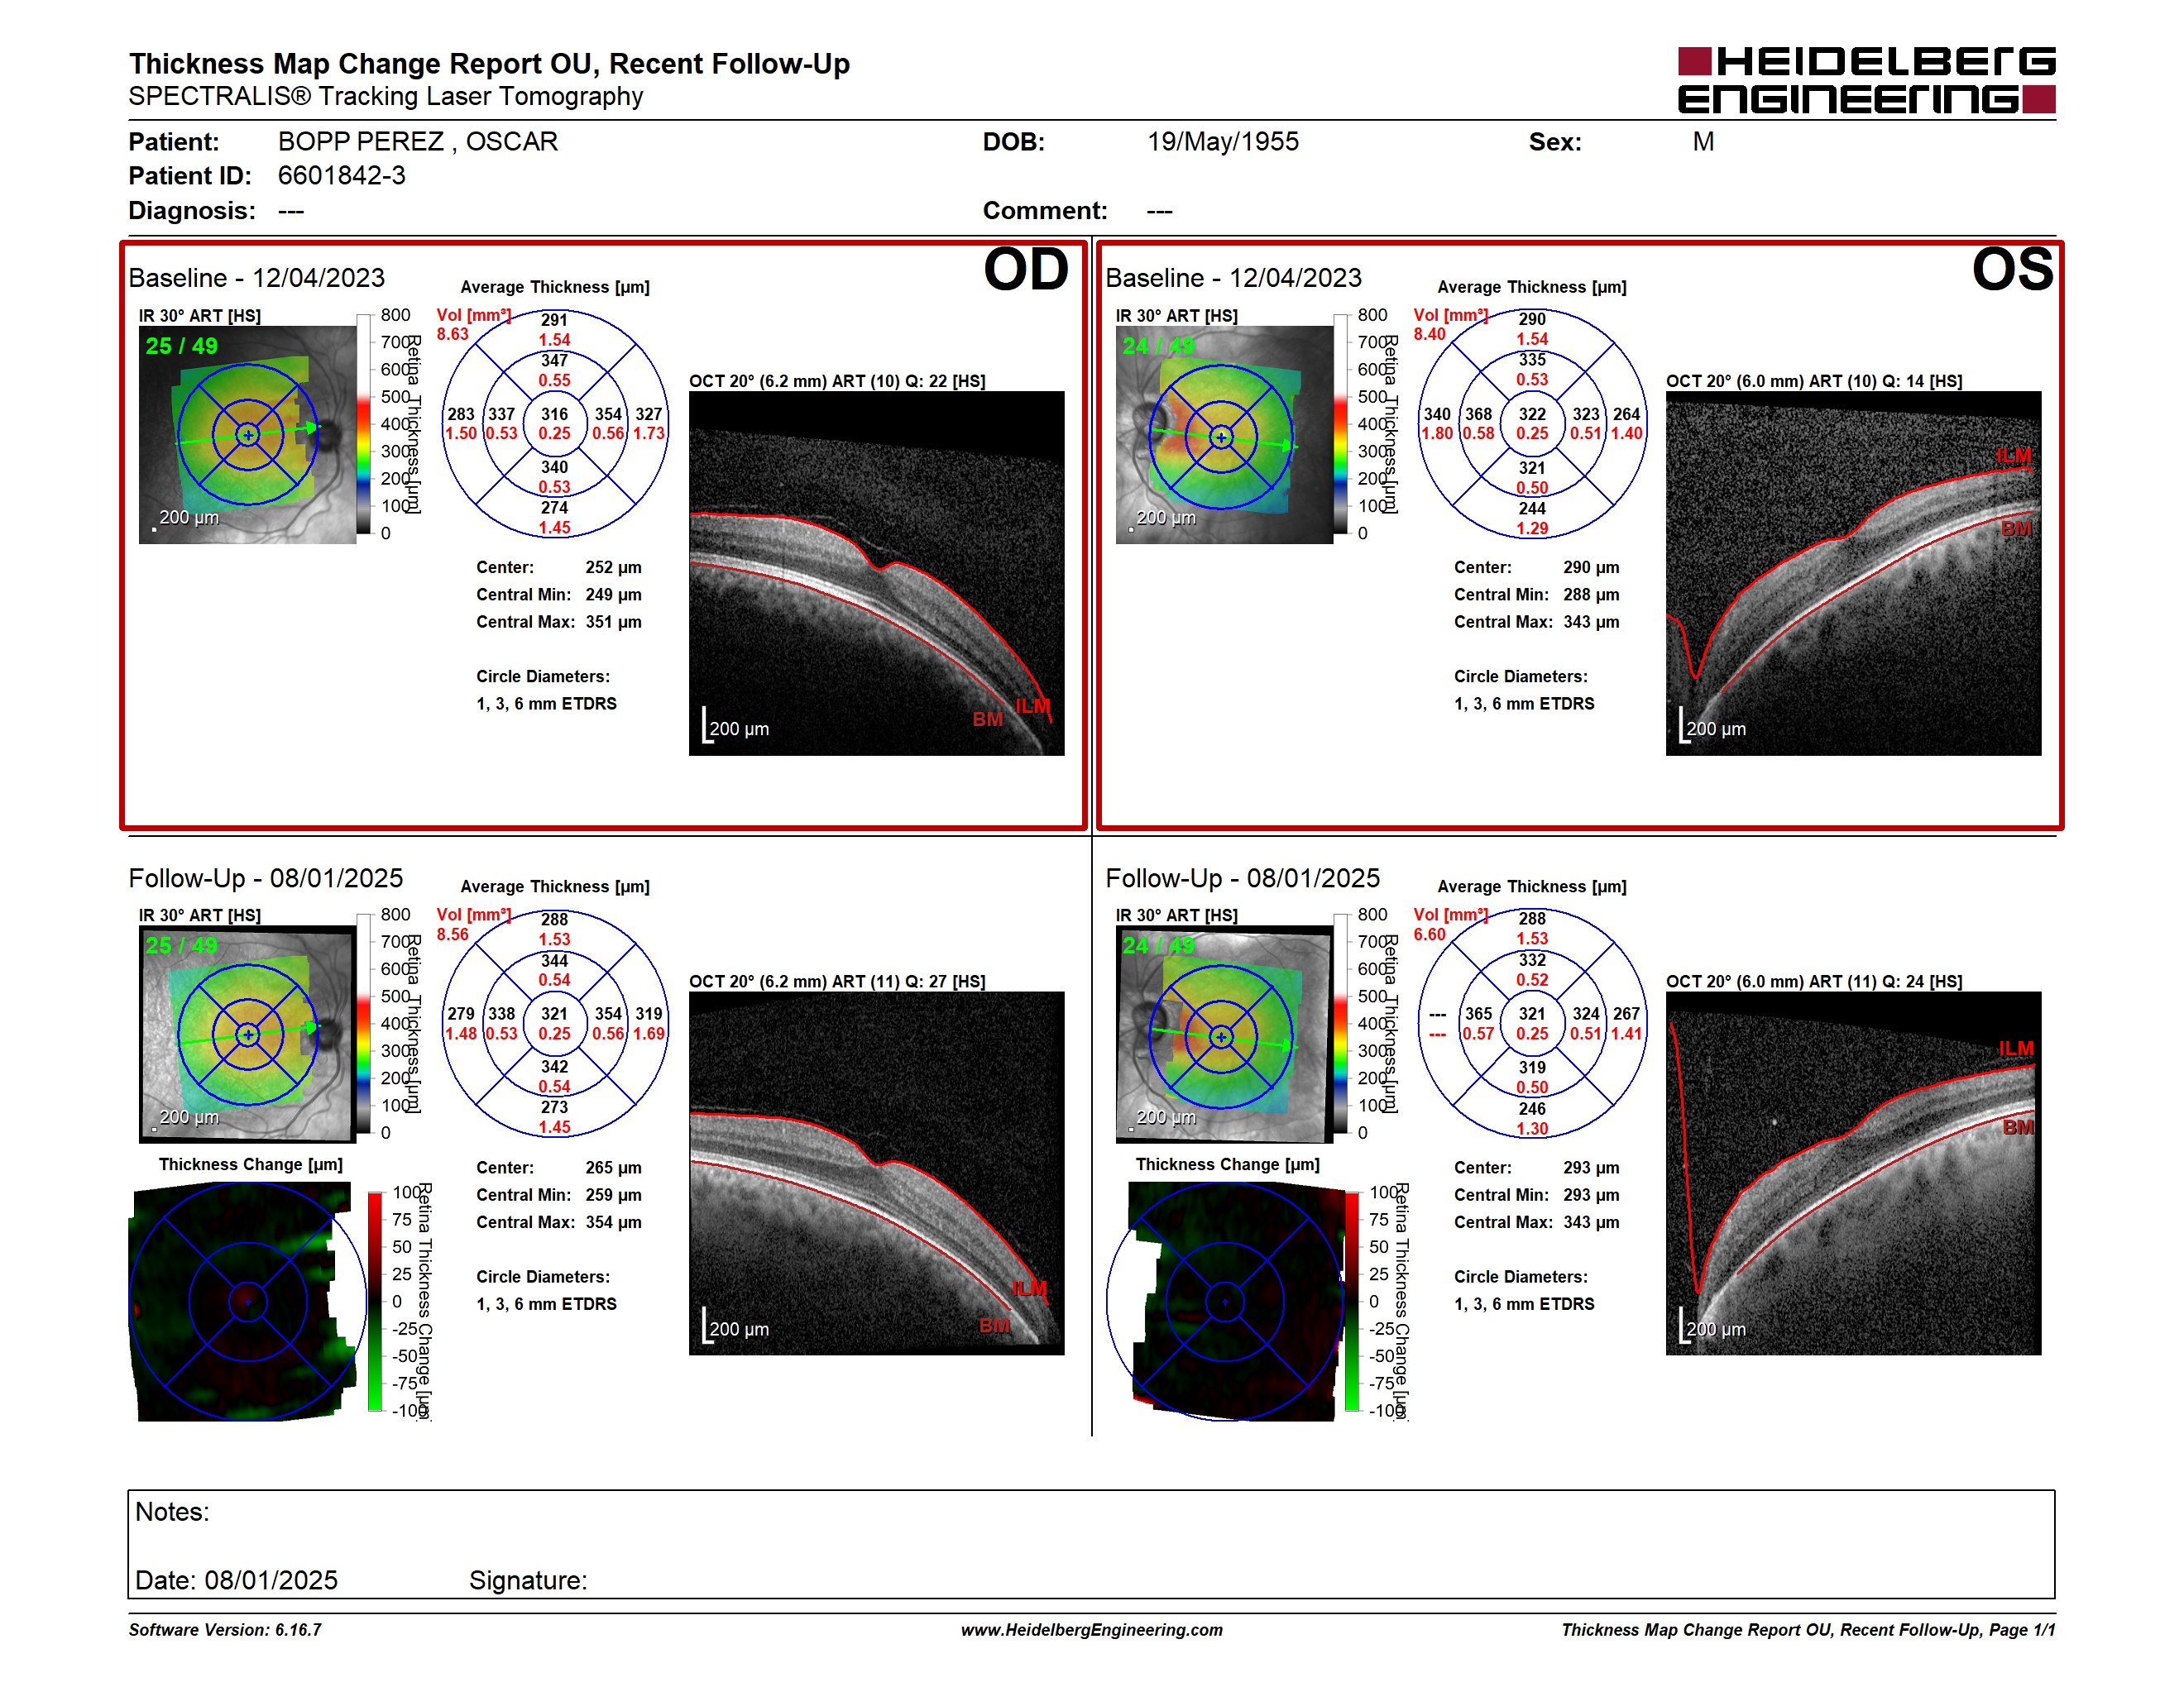Click OS baseline volume value 8.40

point(1429,334)
